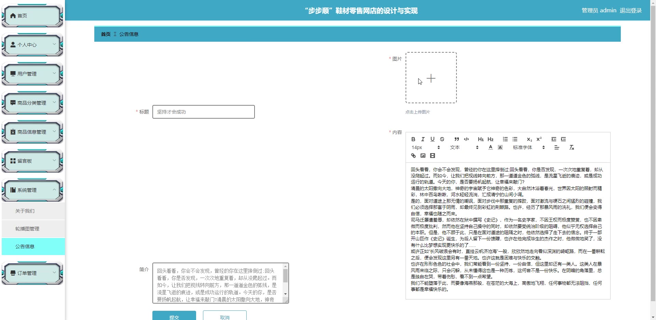Toggle bold formatting in the editor

[x=413, y=139]
